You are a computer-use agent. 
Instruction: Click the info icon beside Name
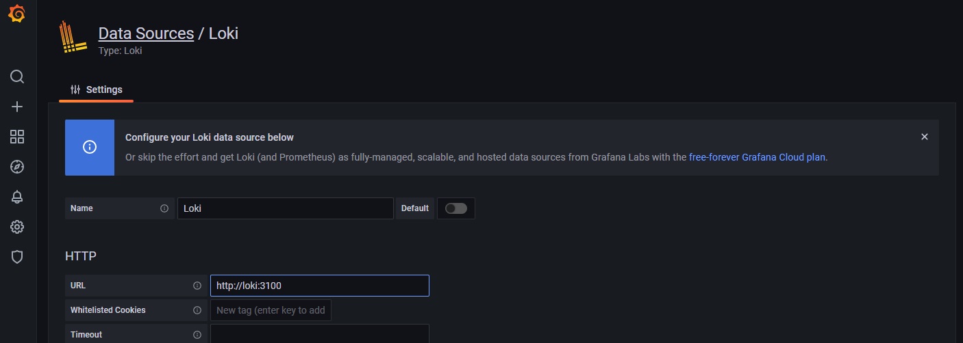click(164, 208)
